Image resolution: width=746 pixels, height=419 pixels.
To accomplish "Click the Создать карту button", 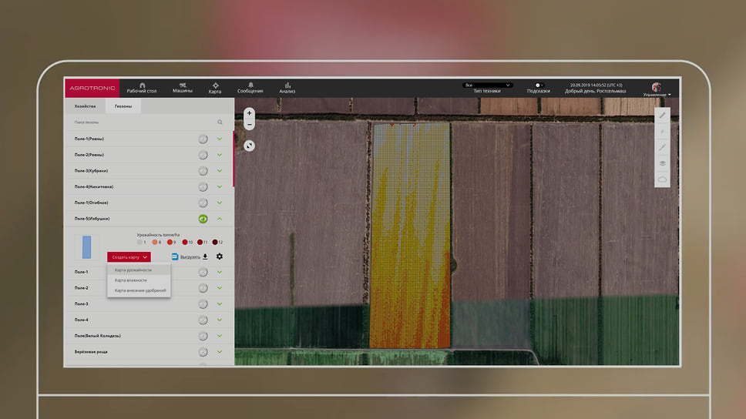I will [129, 256].
